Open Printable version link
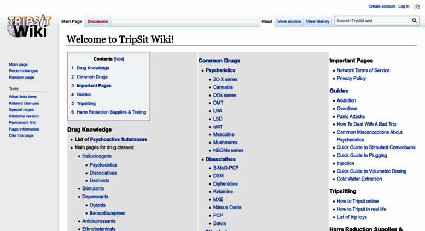Image resolution: width=425 pixels, height=231 pixels. point(24,116)
